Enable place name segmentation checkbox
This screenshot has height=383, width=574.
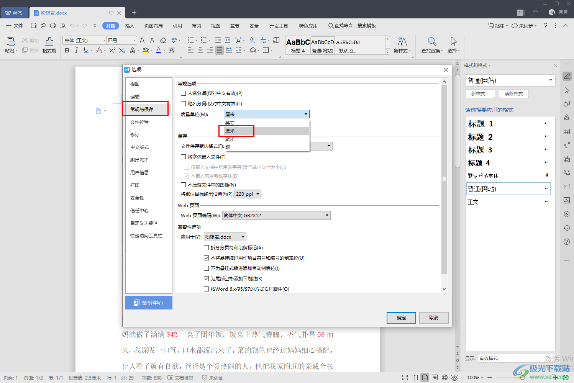click(x=184, y=104)
